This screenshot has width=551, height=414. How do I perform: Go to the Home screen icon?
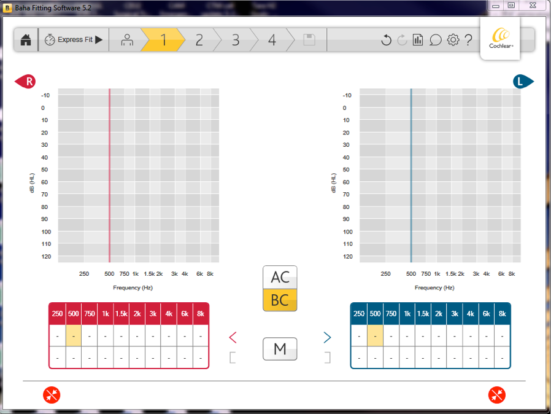click(x=26, y=40)
